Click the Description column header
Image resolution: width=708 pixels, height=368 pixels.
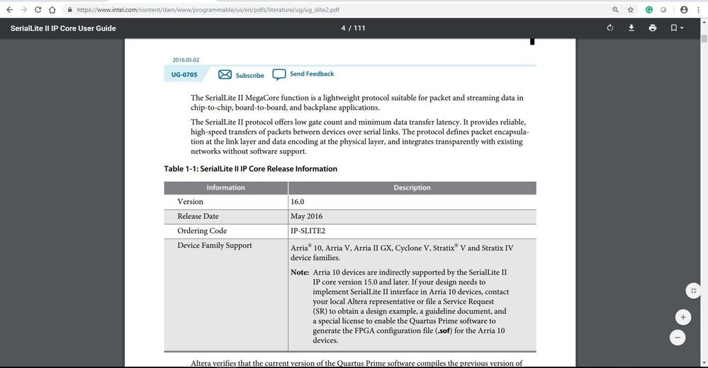tap(412, 188)
